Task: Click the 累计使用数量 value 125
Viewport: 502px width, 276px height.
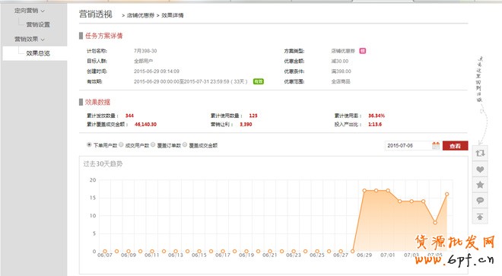Action: pyautogui.click(x=253, y=116)
